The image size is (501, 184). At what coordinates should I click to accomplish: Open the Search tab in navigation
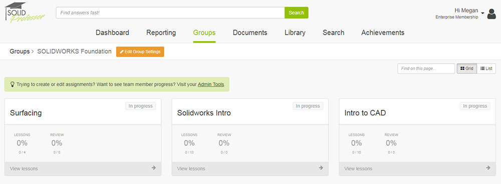coord(333,33)
